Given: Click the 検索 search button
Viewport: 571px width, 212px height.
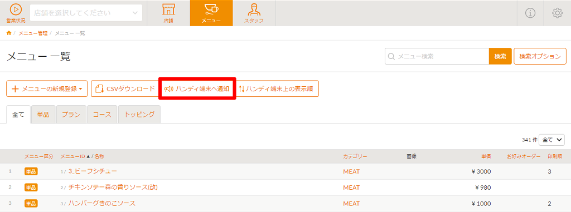Looking at the screenshot, I should (x=500, y=56).
